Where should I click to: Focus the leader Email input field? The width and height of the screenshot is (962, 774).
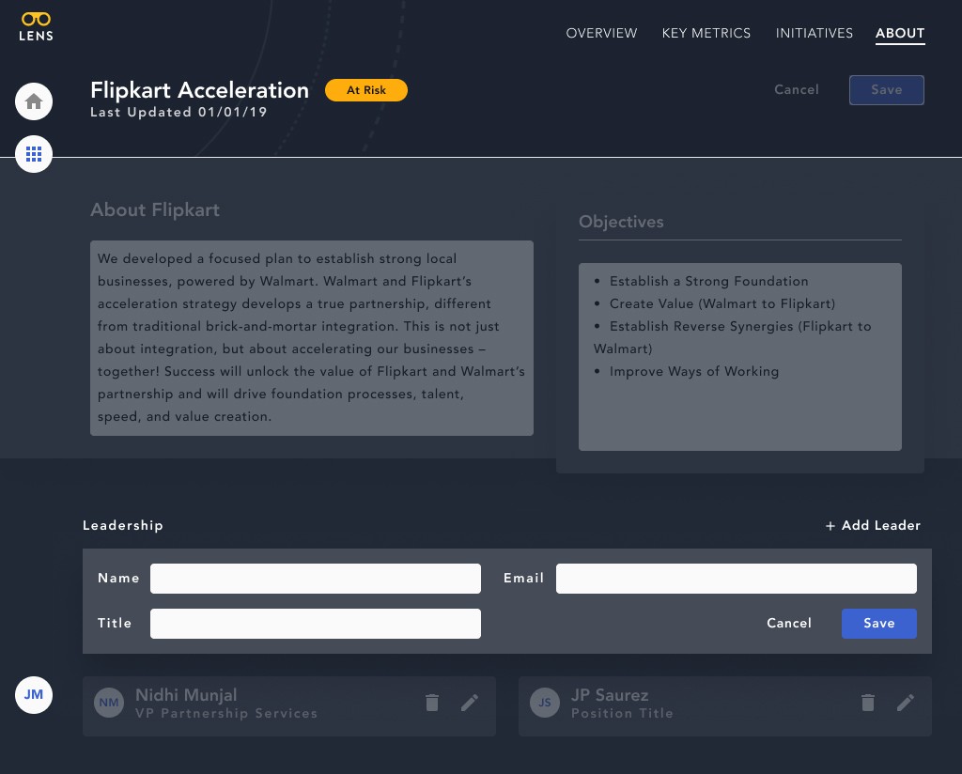pos(737,579)
